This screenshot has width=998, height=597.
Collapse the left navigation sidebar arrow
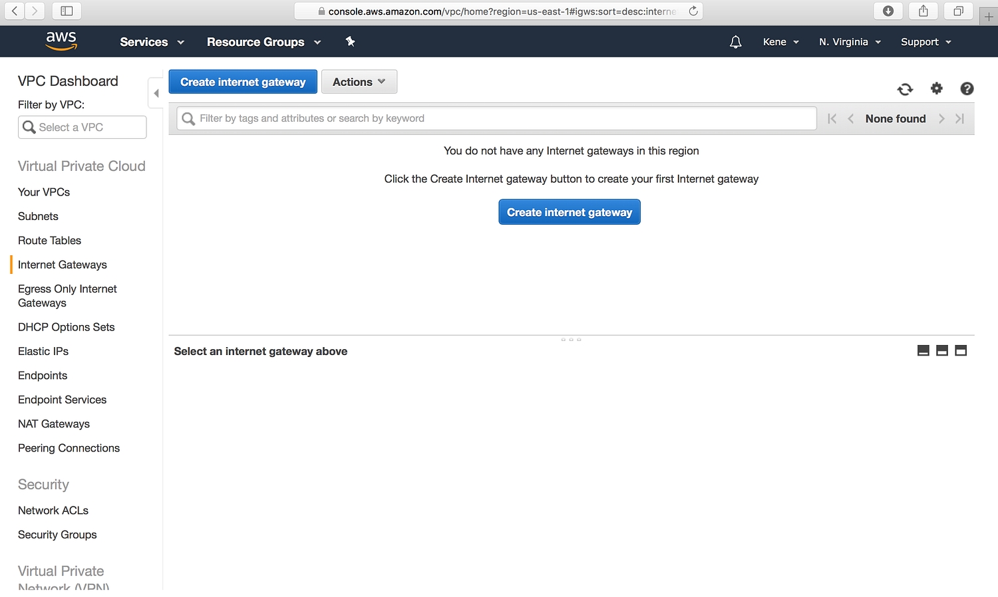click(156, 94)
